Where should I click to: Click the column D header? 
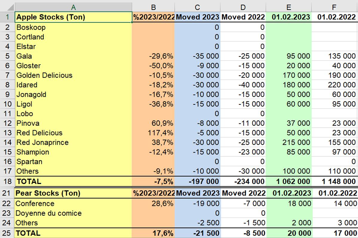coord(243,7)
